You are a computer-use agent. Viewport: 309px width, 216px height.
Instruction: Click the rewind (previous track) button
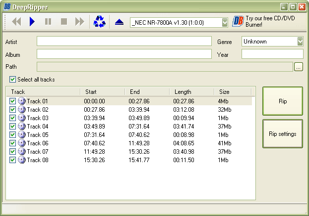(x=16, y=22)
